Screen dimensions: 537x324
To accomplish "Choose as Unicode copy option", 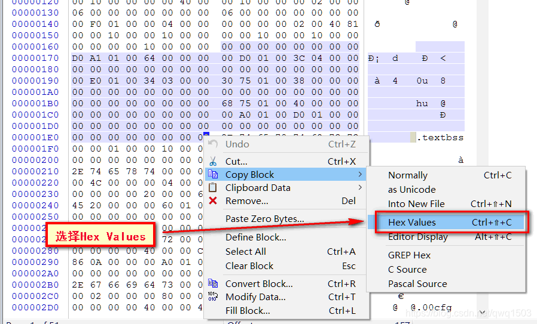I will click(x=446, y=190).
